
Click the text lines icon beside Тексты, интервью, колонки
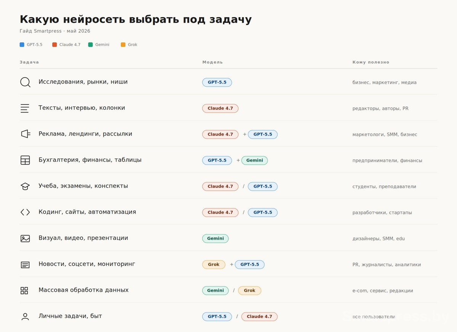25,108
